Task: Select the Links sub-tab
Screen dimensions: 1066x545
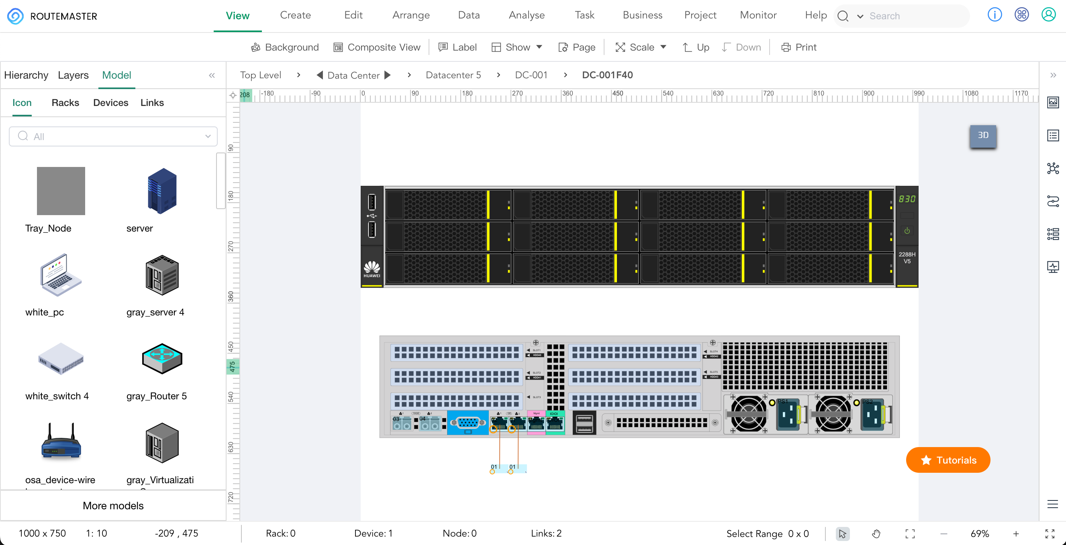Action: [x=152, y=103]
